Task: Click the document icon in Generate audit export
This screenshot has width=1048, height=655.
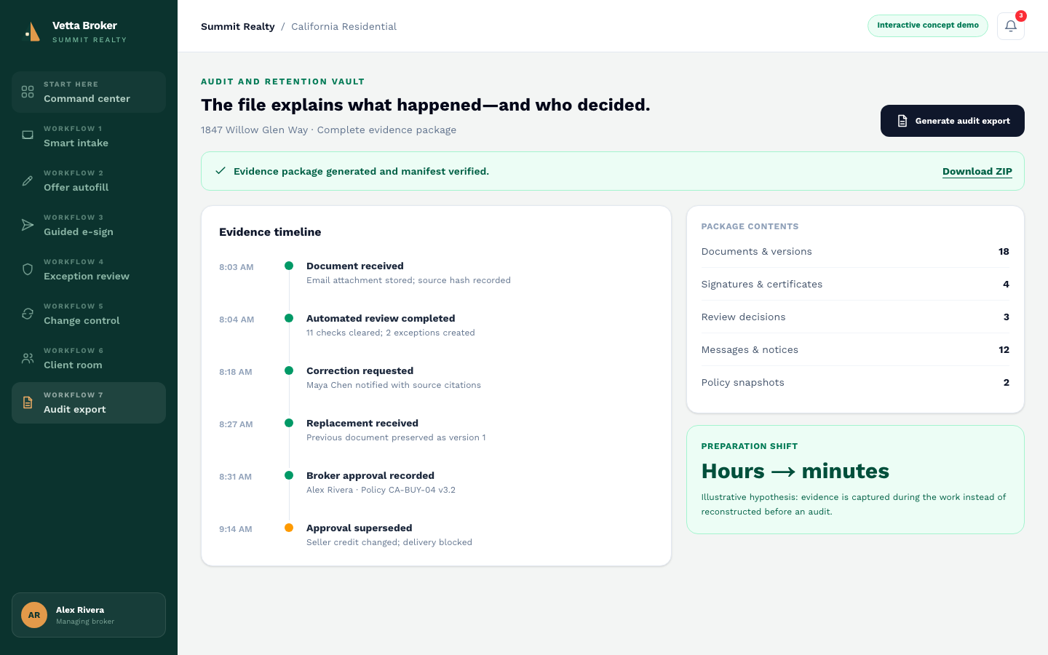Action: (x=902, y=121)
